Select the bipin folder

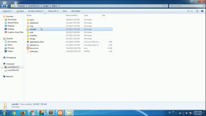(x=32, y=20)
